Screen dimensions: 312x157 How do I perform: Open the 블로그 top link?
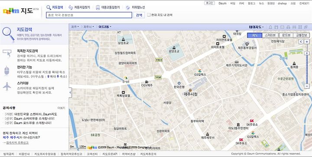[x=251, y=3]
